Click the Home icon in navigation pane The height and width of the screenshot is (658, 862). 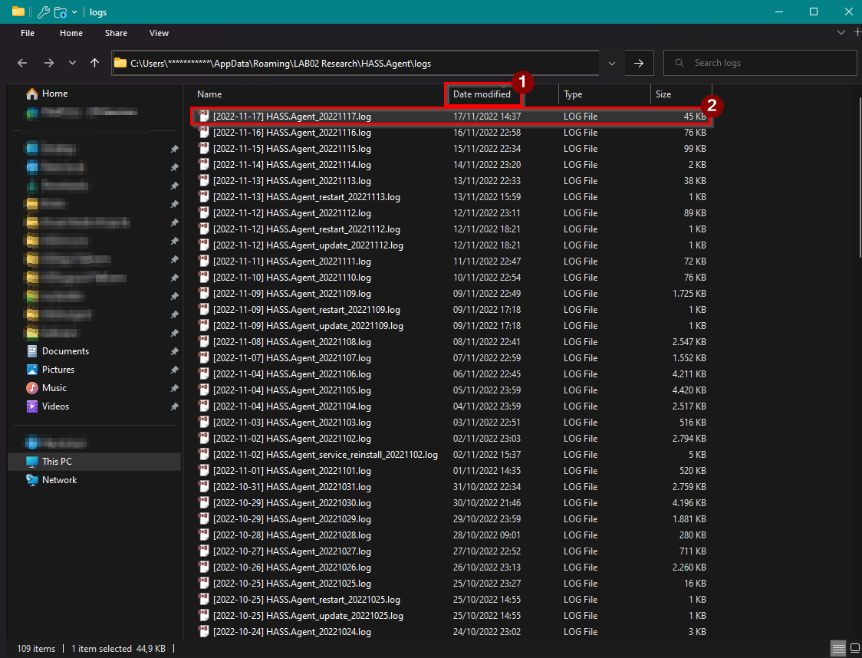pyautogui.click(x=32, y=94)
